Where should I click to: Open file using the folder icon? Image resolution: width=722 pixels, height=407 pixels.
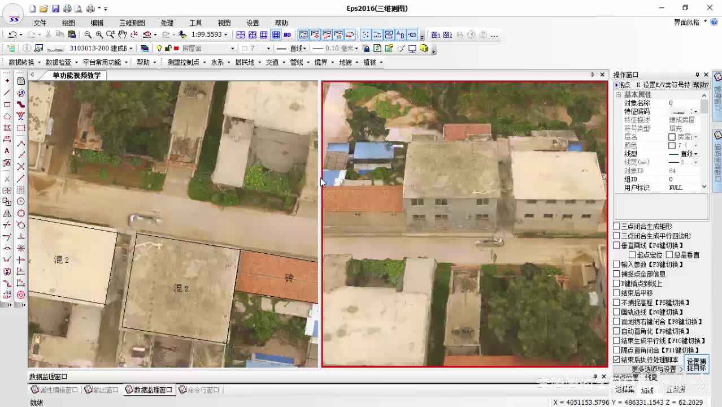pyautogui.click(x=44, y=8)
